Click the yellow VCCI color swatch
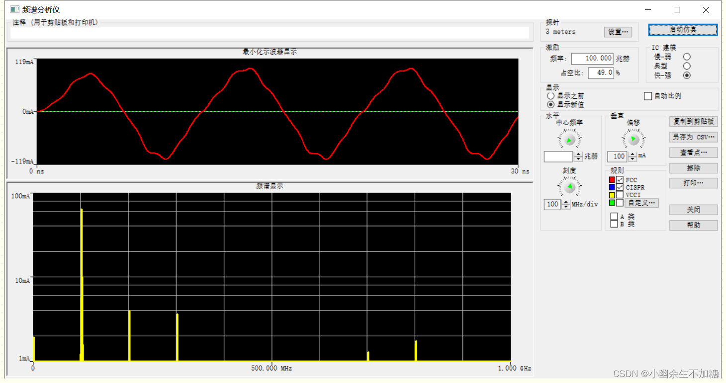 pyautogui.click(x=612, y=195)
